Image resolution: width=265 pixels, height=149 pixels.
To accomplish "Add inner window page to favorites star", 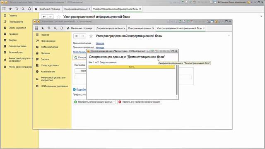I will (x=91, y=36).
